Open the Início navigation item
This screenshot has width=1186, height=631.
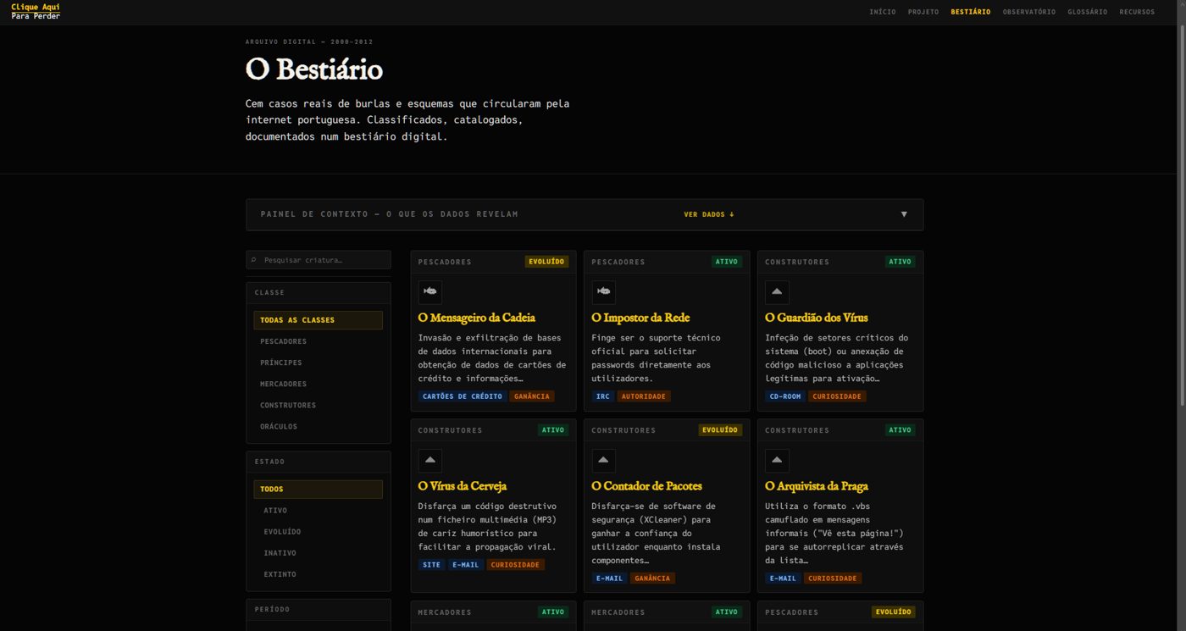[x=883, y=12]
